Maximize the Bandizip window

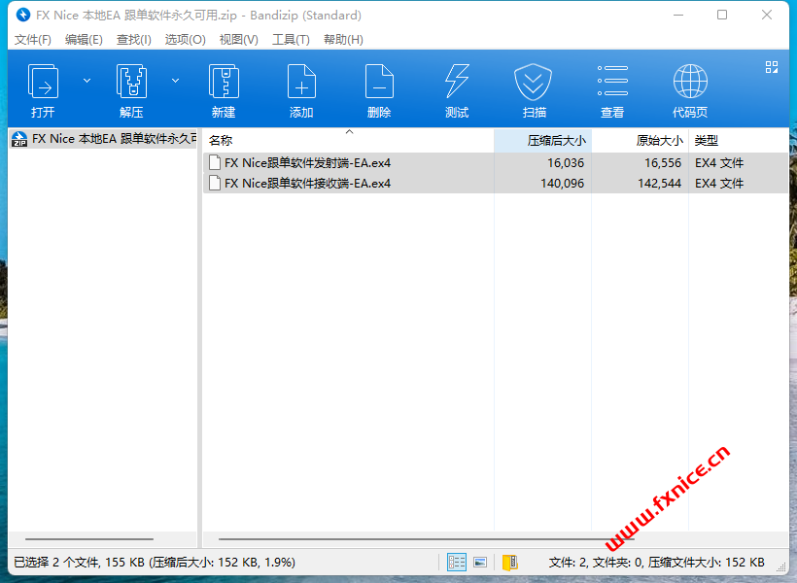[722, 15]
